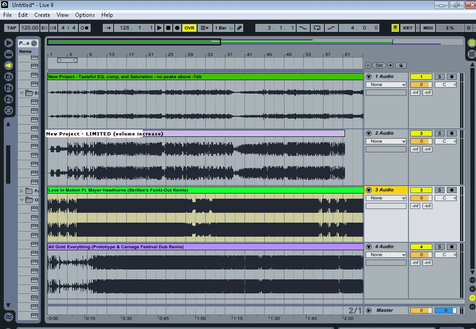Click the pan control C on 2 Audio

445,141
